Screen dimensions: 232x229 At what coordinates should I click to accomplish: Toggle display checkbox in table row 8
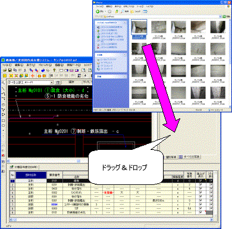click(200, 208)
